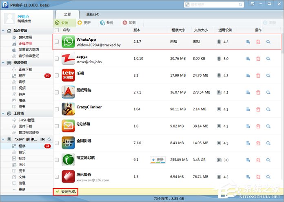The width and height of the screenshot is (284, 202).
Task: Click the magnifier icon in 全国影讯 row
Action: point(268,143)
